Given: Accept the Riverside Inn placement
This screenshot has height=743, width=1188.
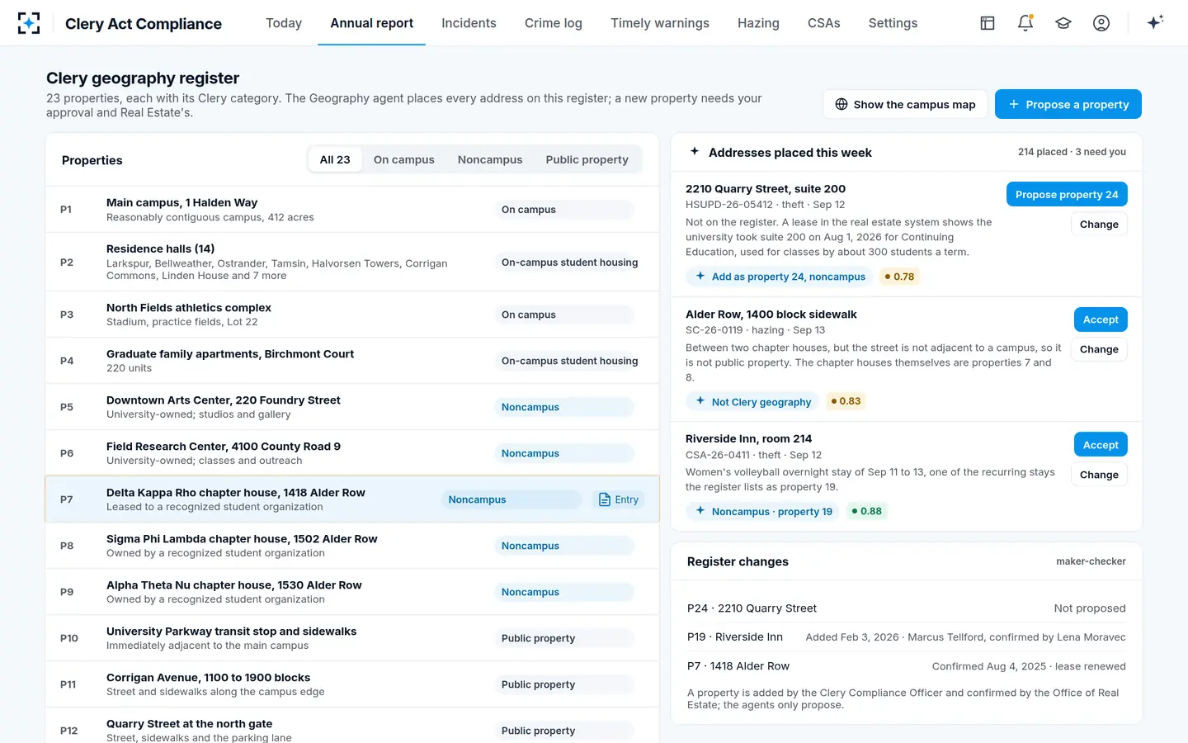Looking at the screenshot, I should 1101,445.
